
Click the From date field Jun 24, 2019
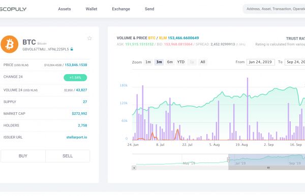click(x=261, y=62)
